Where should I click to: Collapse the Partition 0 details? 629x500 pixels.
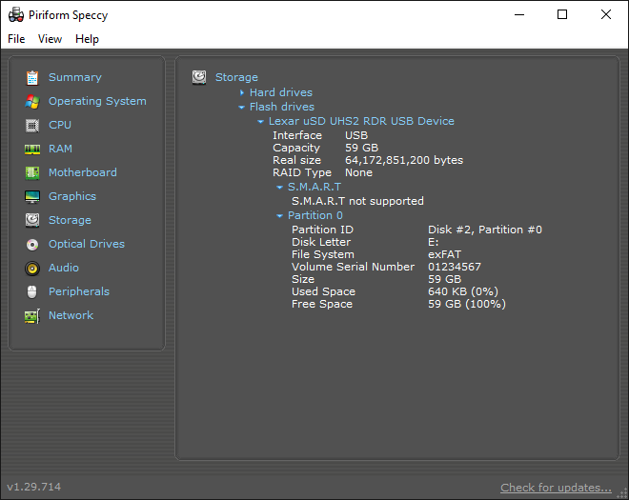(x=280, y=216)
